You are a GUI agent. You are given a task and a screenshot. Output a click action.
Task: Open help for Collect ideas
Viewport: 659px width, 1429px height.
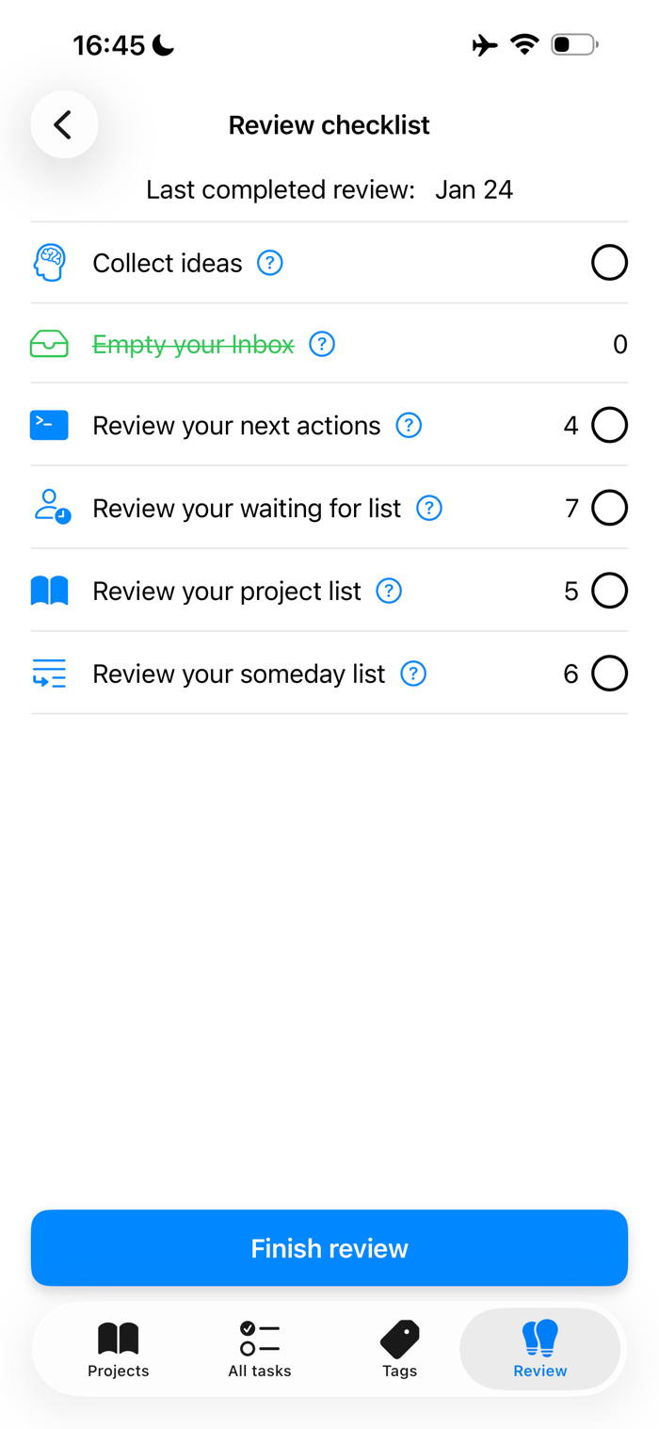pos(270,263)
